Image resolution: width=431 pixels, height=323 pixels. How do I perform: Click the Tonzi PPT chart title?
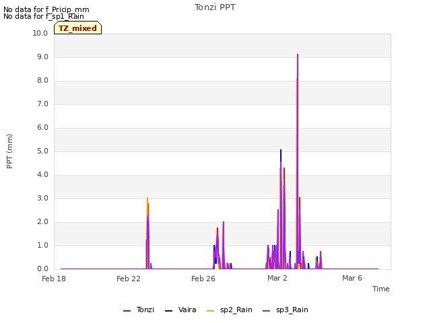(215, 7)
